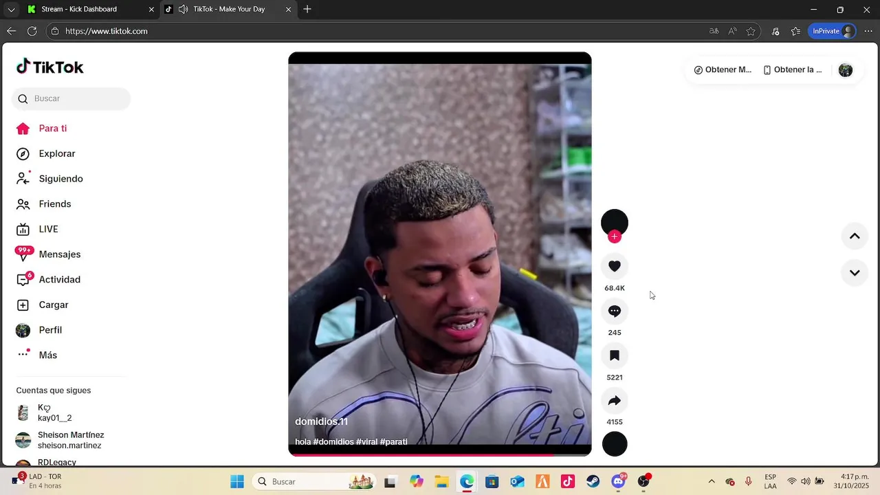This screenshot has width=880, height=495.
Task: Open the tab actions dropdown
Action: click(10, 9)
